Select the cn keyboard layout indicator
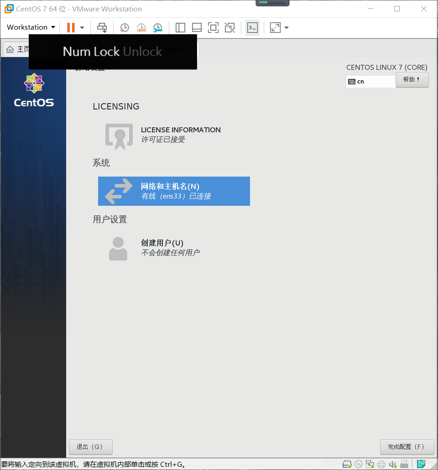438x470 pixels. tap(370, 82)
